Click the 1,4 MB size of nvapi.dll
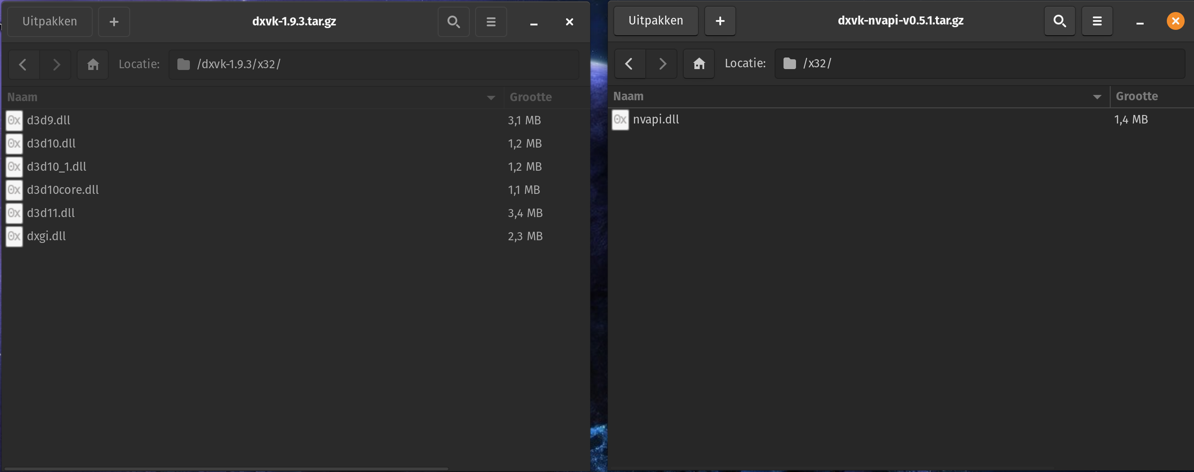 coord(1131,119)
